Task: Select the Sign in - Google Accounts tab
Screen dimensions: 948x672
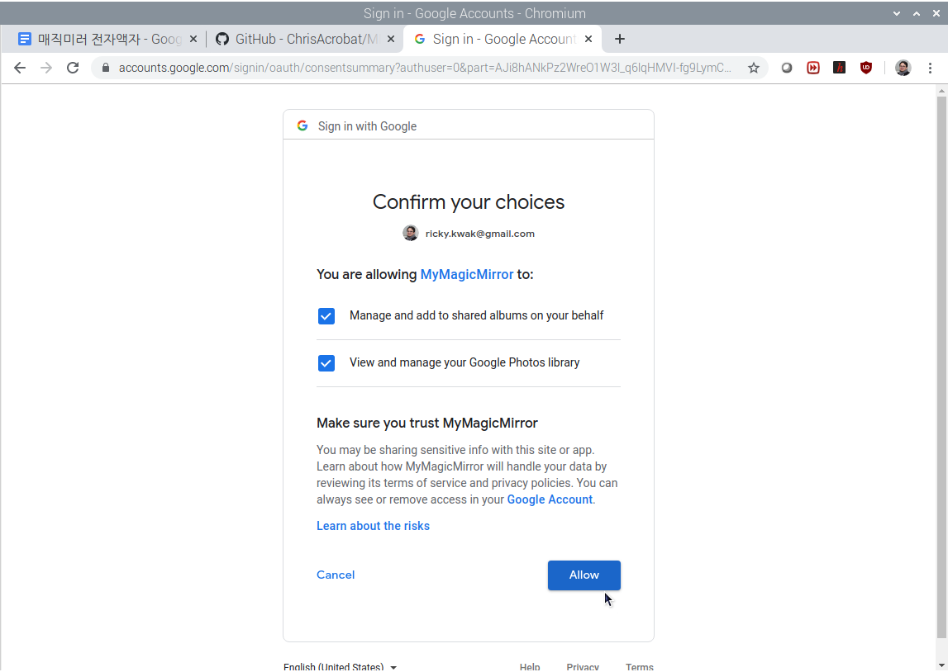Action: (502, 40)
